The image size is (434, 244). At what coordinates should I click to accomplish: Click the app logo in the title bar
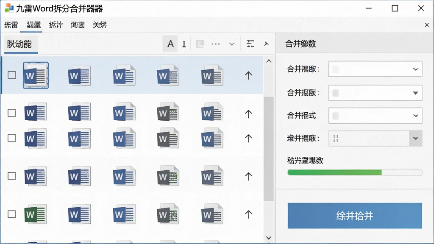coord(9,8)
